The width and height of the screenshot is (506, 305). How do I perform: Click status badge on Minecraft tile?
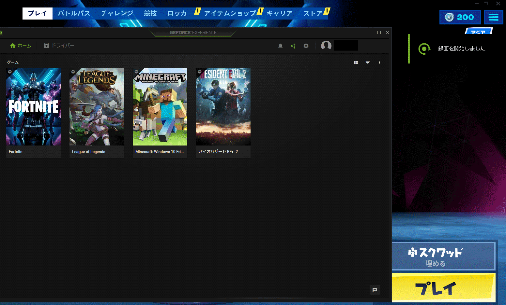[136, 72]
